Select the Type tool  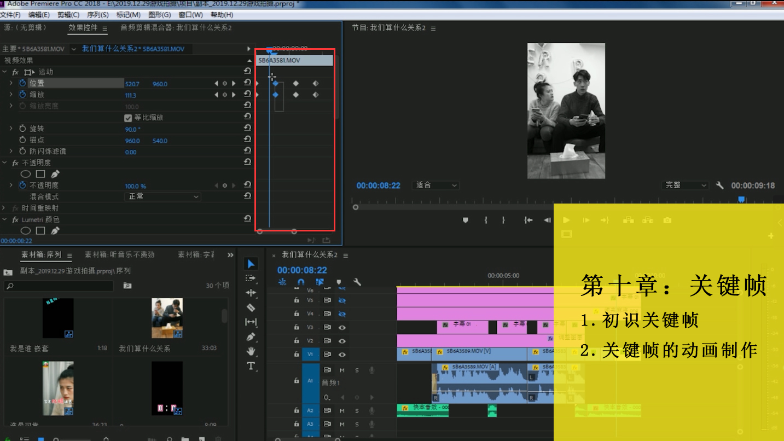pyautogui.click(x=251, y=365)
